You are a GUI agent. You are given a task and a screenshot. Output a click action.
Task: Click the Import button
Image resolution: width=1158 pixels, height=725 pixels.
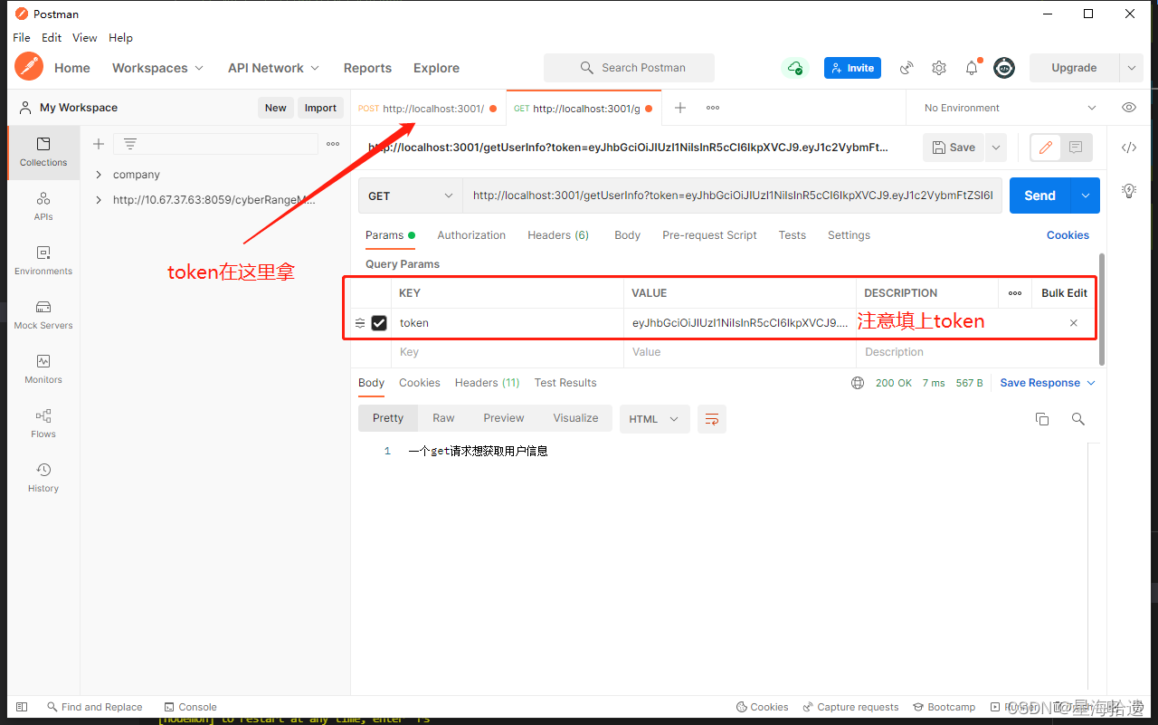click(320, 108)
